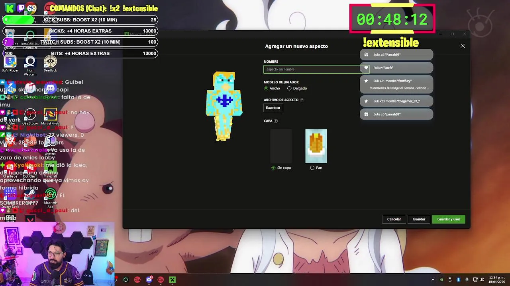Image resolution: width=510 pixels, height=286 pixels.
Task: Click the Subs x5 Parrah91 top alert
Action: 396,54
